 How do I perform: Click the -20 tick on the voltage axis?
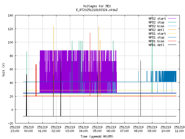[x=10, y=123]
